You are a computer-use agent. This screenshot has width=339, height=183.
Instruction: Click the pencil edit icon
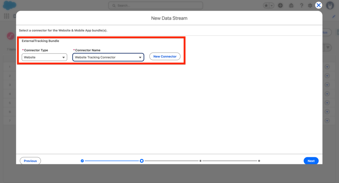tap(334, 16)
